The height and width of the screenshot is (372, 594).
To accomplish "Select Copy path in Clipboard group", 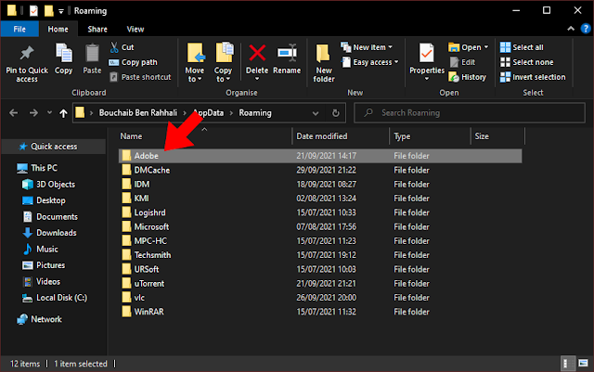I will tap(133, 62).
